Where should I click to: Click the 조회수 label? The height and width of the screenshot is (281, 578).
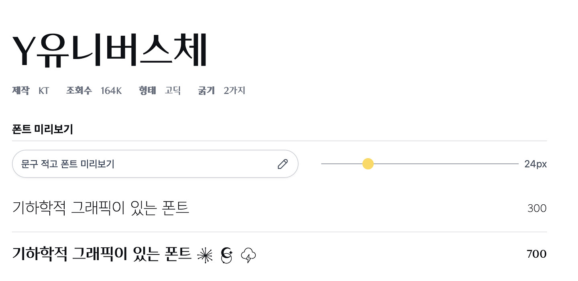tap(79, 91)
